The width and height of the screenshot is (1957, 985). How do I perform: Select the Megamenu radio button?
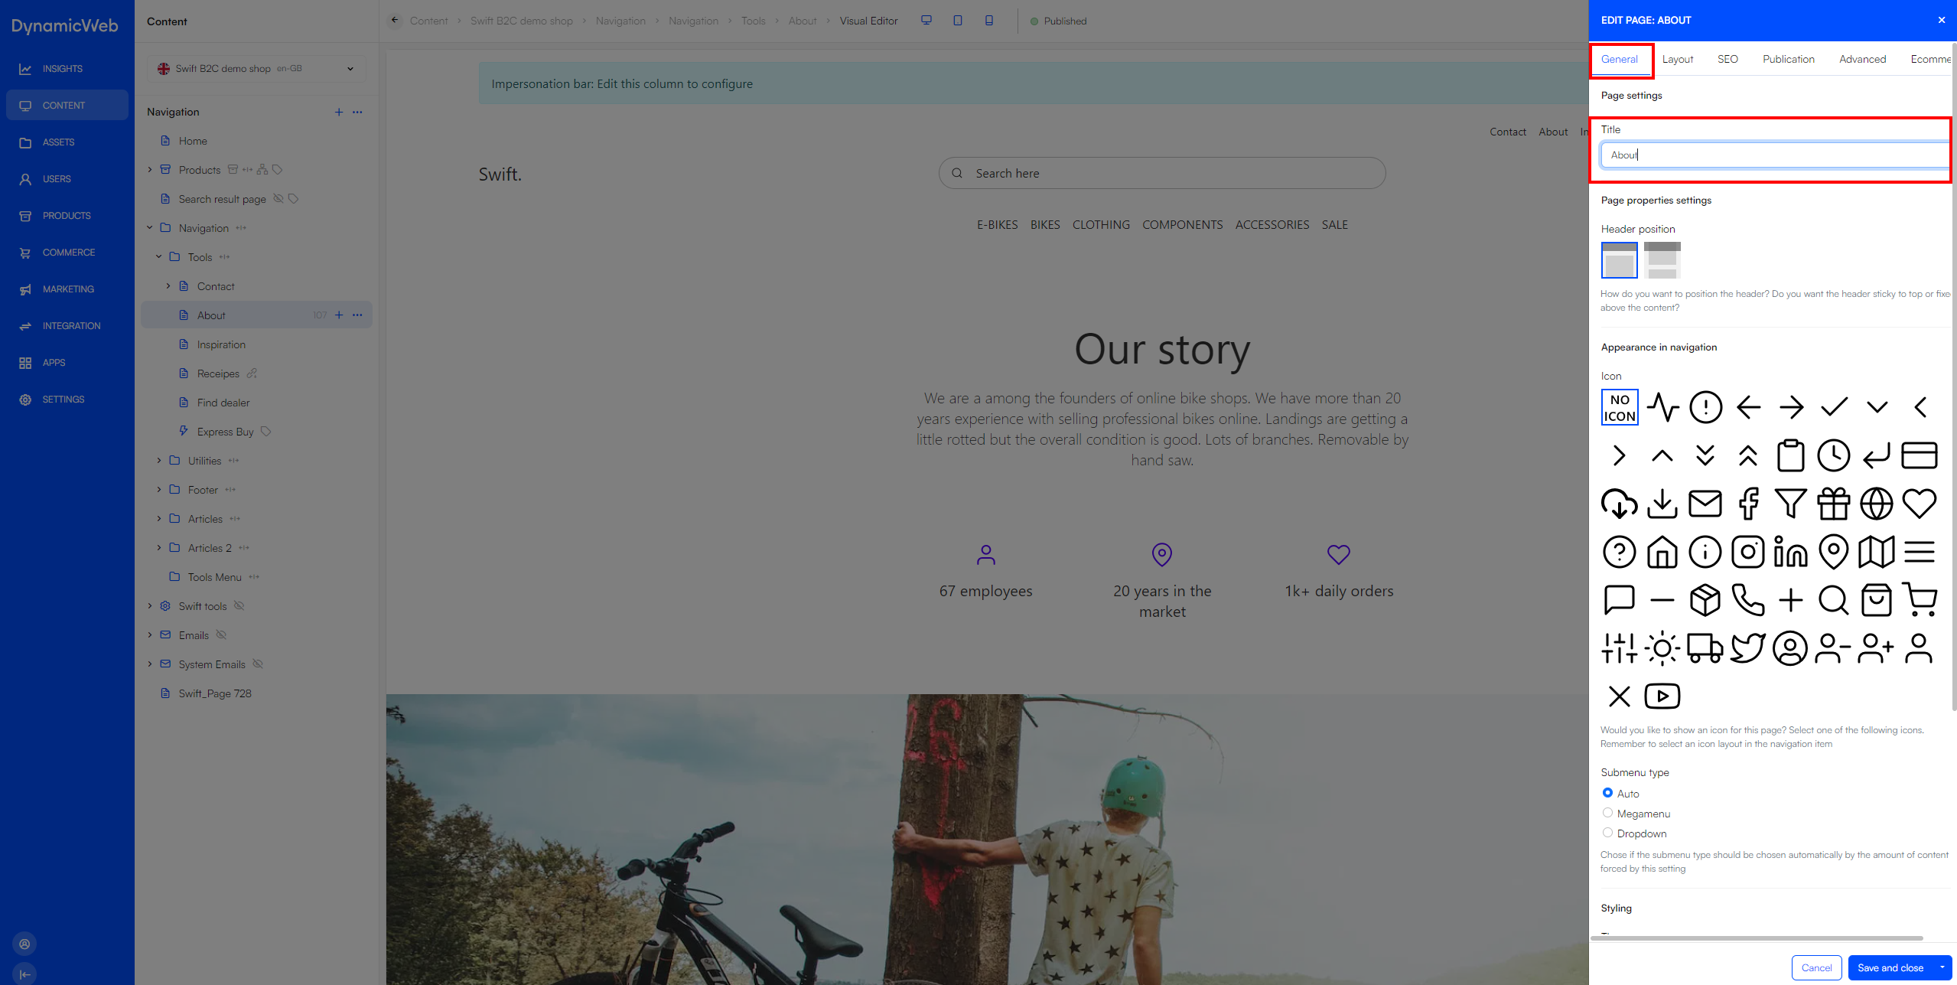pyautogui.click(x=1607, y=813)
